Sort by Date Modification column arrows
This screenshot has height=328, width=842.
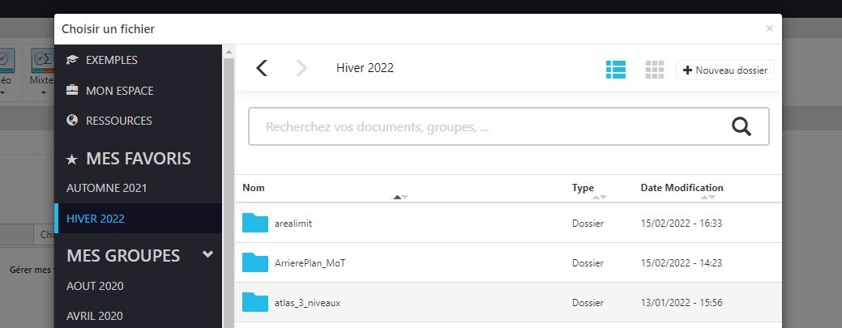[x=708, y=197]
